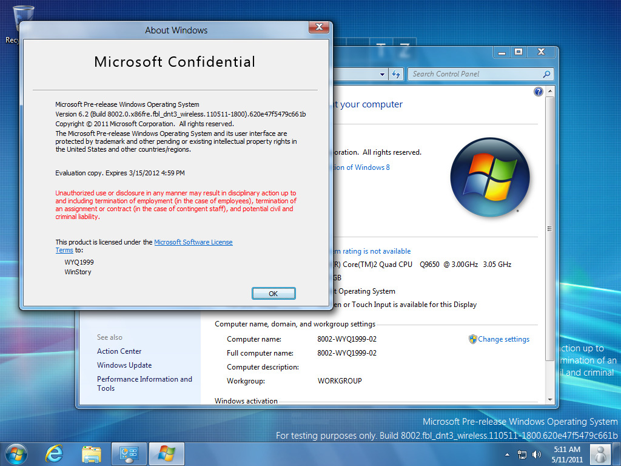Screen dimensions: 621x466
Task: Switch to Control Panel taskbar button
Action: coord(129,453)
